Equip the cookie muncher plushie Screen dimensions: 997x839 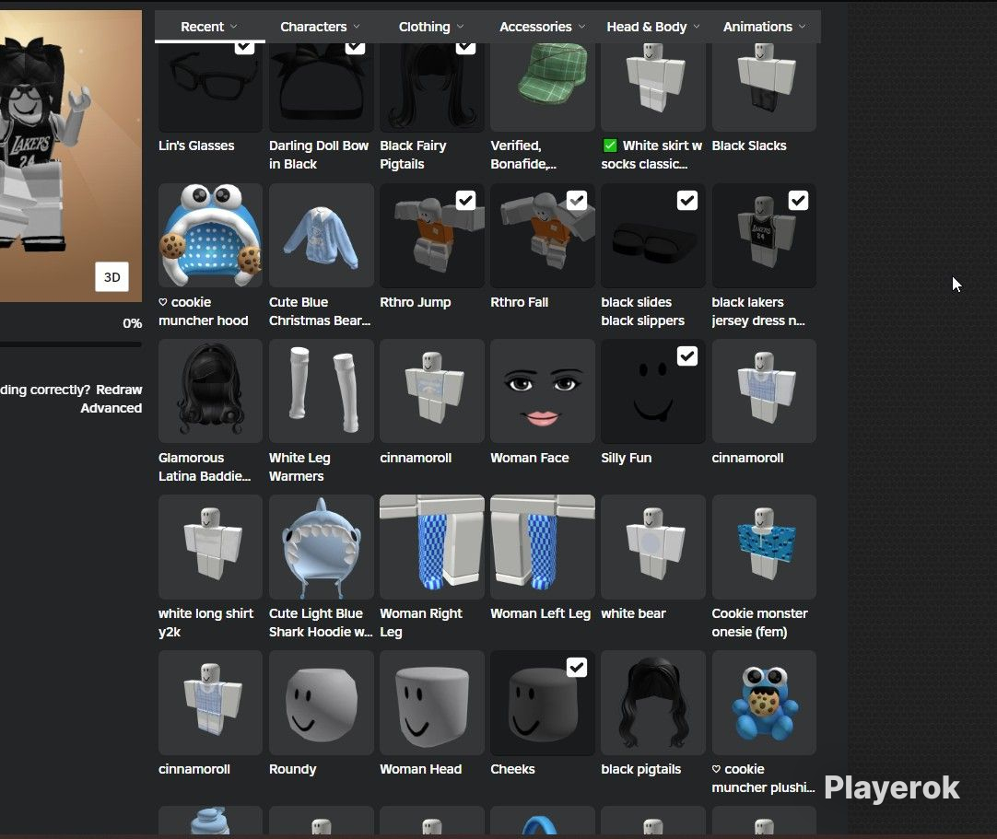tap(764, 703)
